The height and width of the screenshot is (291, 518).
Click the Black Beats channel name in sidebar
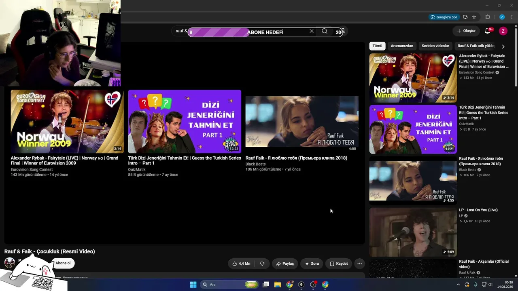pos(467,170)
